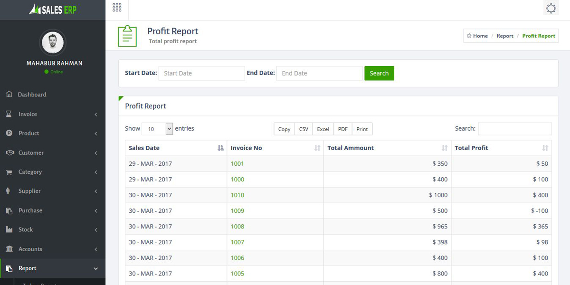Click the Stock factory icon
Image resolution: width=570 pixels, height=285 pixels.
9,229
